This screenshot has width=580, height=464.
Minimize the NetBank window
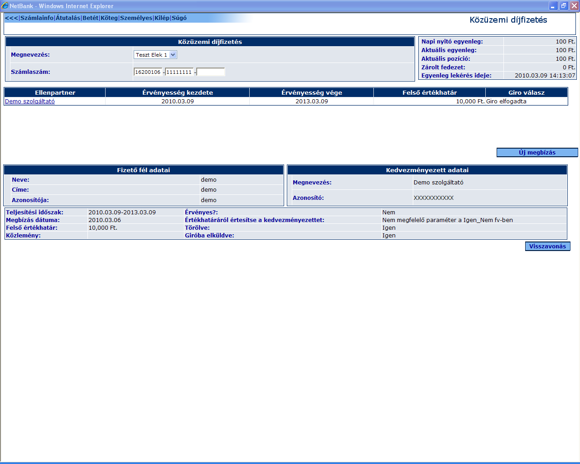[x=553, y=6]
